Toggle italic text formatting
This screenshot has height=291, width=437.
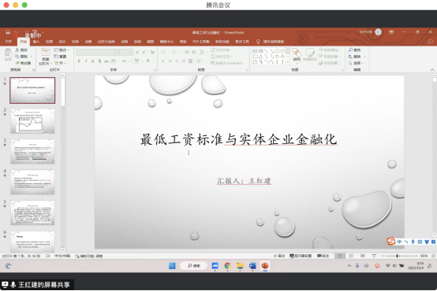(86, 61)
